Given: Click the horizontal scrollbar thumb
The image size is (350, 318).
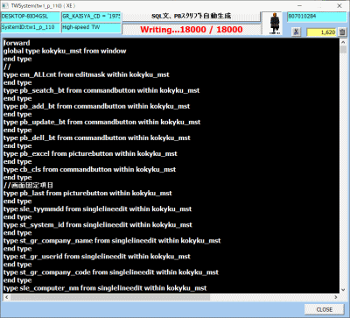Looking at the screenshot, I should [x=110, y=297].
